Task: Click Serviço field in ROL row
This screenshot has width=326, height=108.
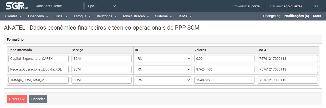Action: (101, 69)
